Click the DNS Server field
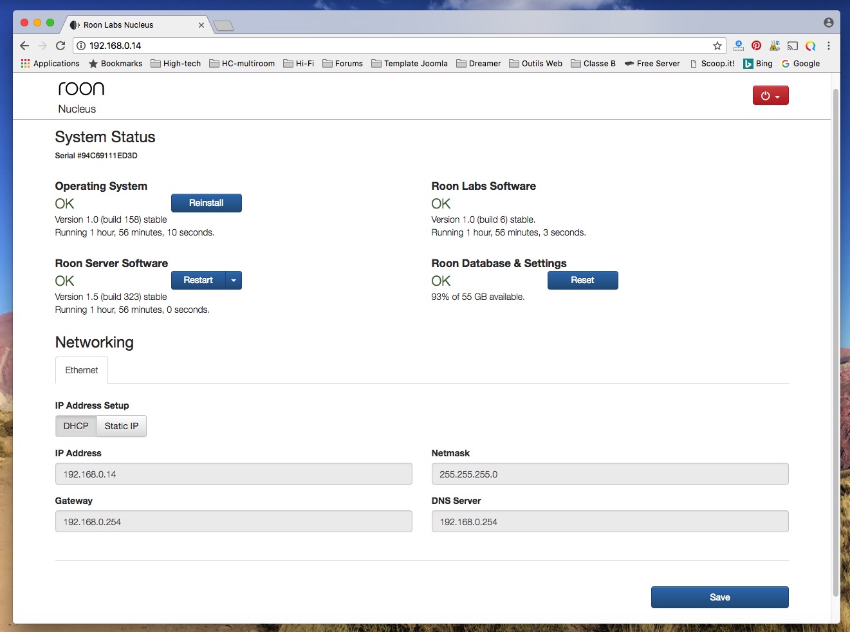The height and width of the screenshot is (632, 850). coord(610,522)
